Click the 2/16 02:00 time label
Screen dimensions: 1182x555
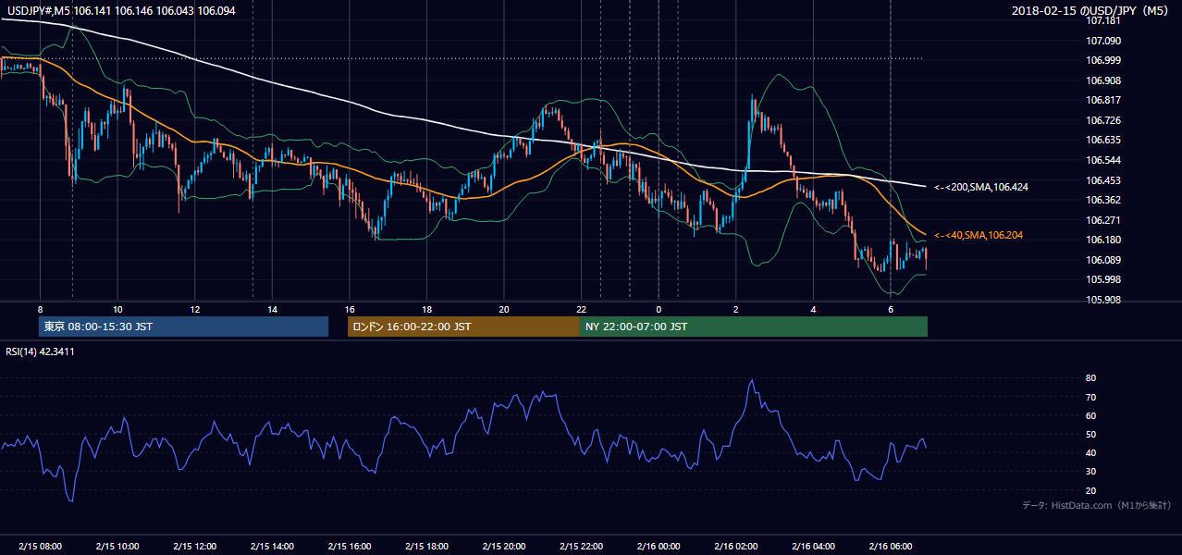click(x=736, y=547)
